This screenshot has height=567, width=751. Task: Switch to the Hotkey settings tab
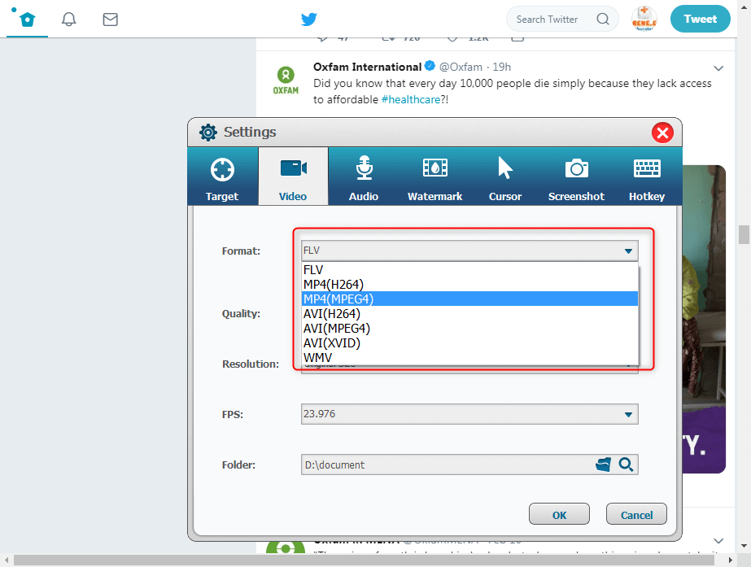[x=647, y=176]
